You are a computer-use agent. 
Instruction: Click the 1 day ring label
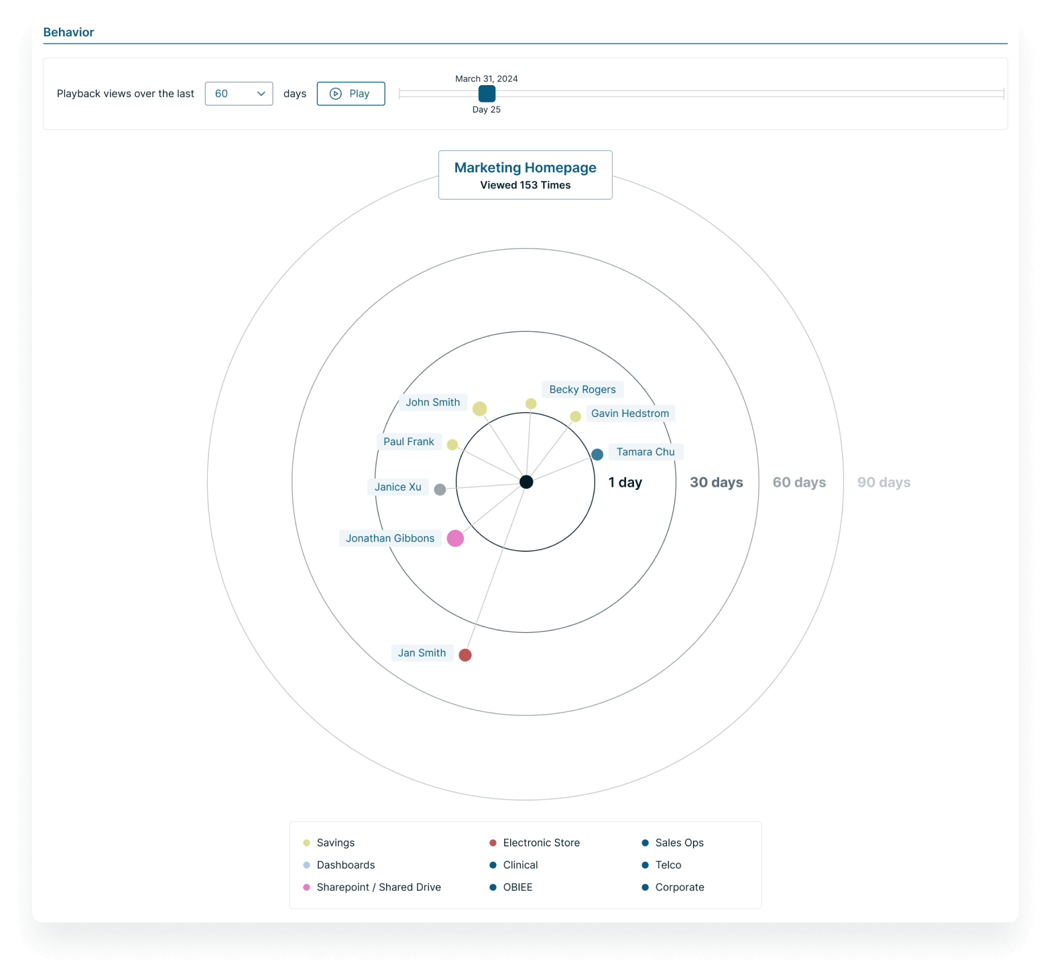625,483
